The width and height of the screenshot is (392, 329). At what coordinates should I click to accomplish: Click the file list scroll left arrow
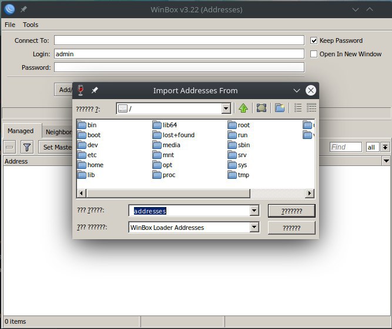pyautogui.click(x=81, y=193)
